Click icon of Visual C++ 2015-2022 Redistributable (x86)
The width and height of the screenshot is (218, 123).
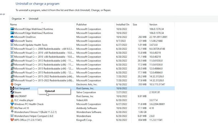(x=12, y=80)
